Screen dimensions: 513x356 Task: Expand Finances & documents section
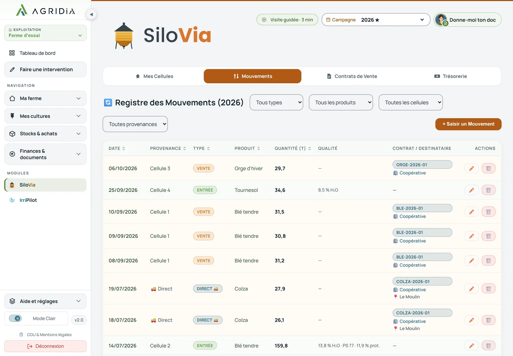(45, 154)
